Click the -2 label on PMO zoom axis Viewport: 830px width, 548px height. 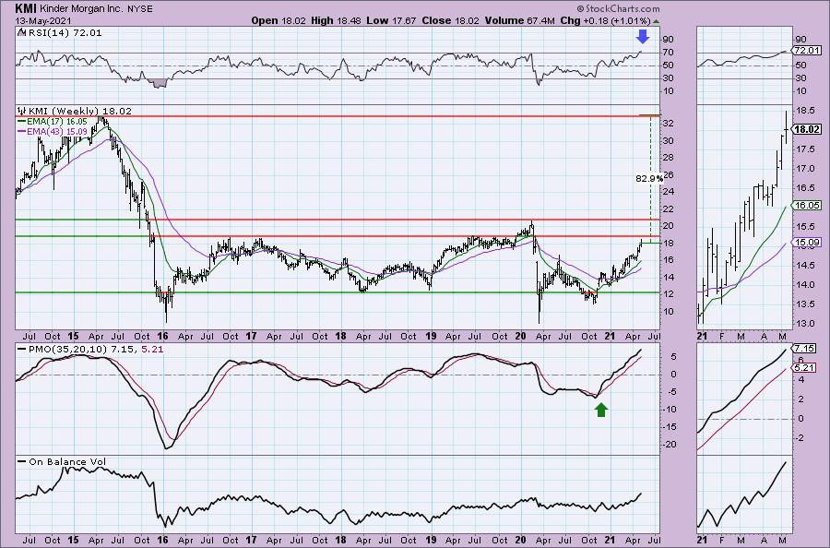pos(800,438)
